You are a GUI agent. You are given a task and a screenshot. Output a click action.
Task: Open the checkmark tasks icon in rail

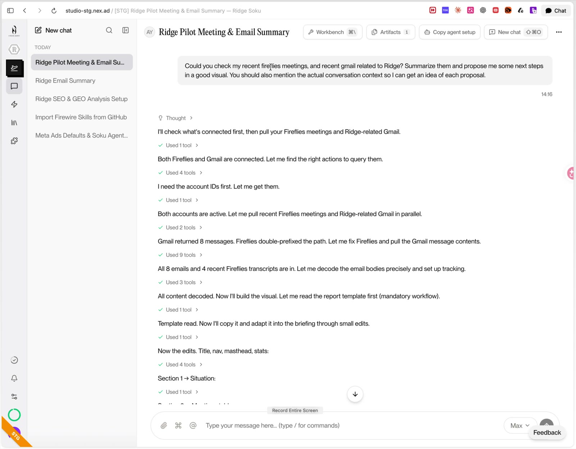click(14, 360)
